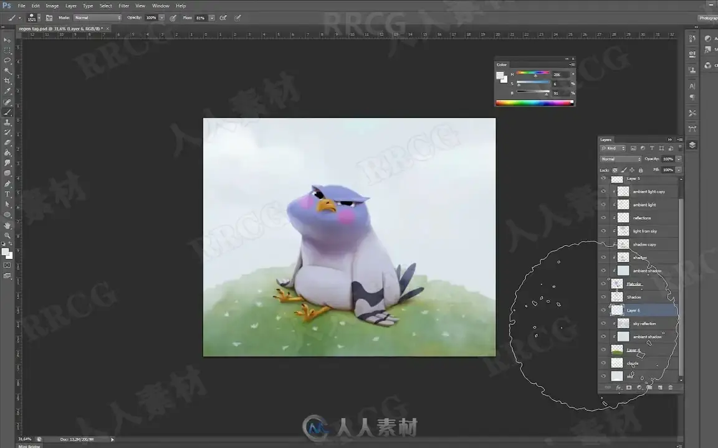This screenshot has height=448, width=718.
Task: Click the Brightness slider in Color panel
Action: [x=533, y=92]
